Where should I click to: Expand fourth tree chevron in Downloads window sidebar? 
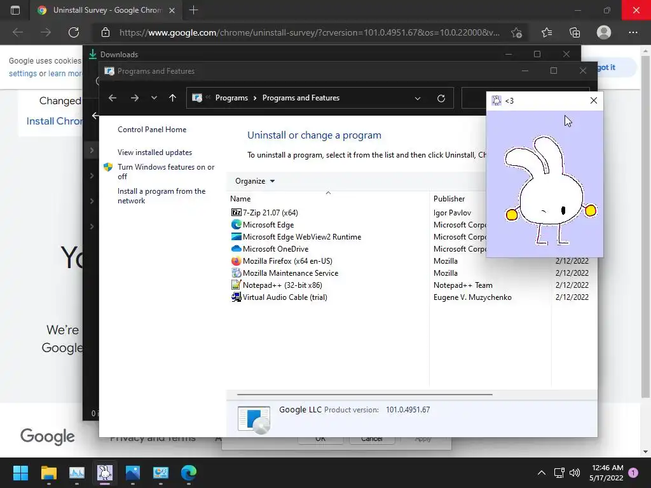[x=92, y=226]
